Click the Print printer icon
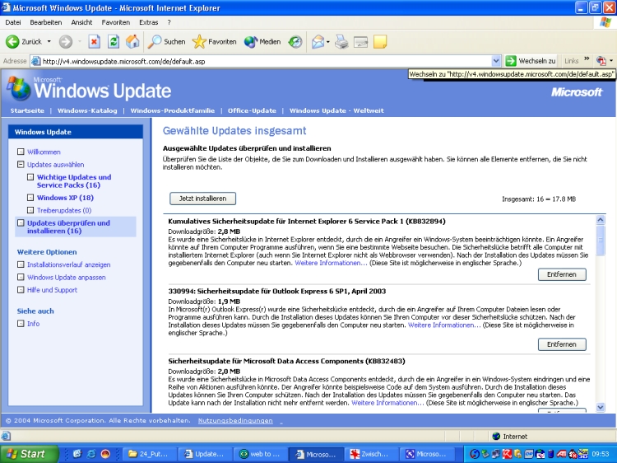Screen dimensions: 617x463 (x=341, y=41)
